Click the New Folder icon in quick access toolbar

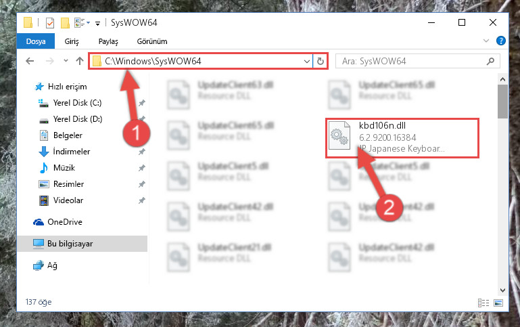tap(65, 23)
